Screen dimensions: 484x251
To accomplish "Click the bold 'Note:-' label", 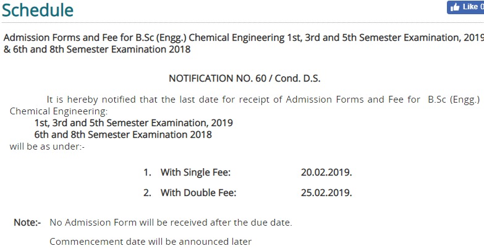I will click(x=27, y=223).
